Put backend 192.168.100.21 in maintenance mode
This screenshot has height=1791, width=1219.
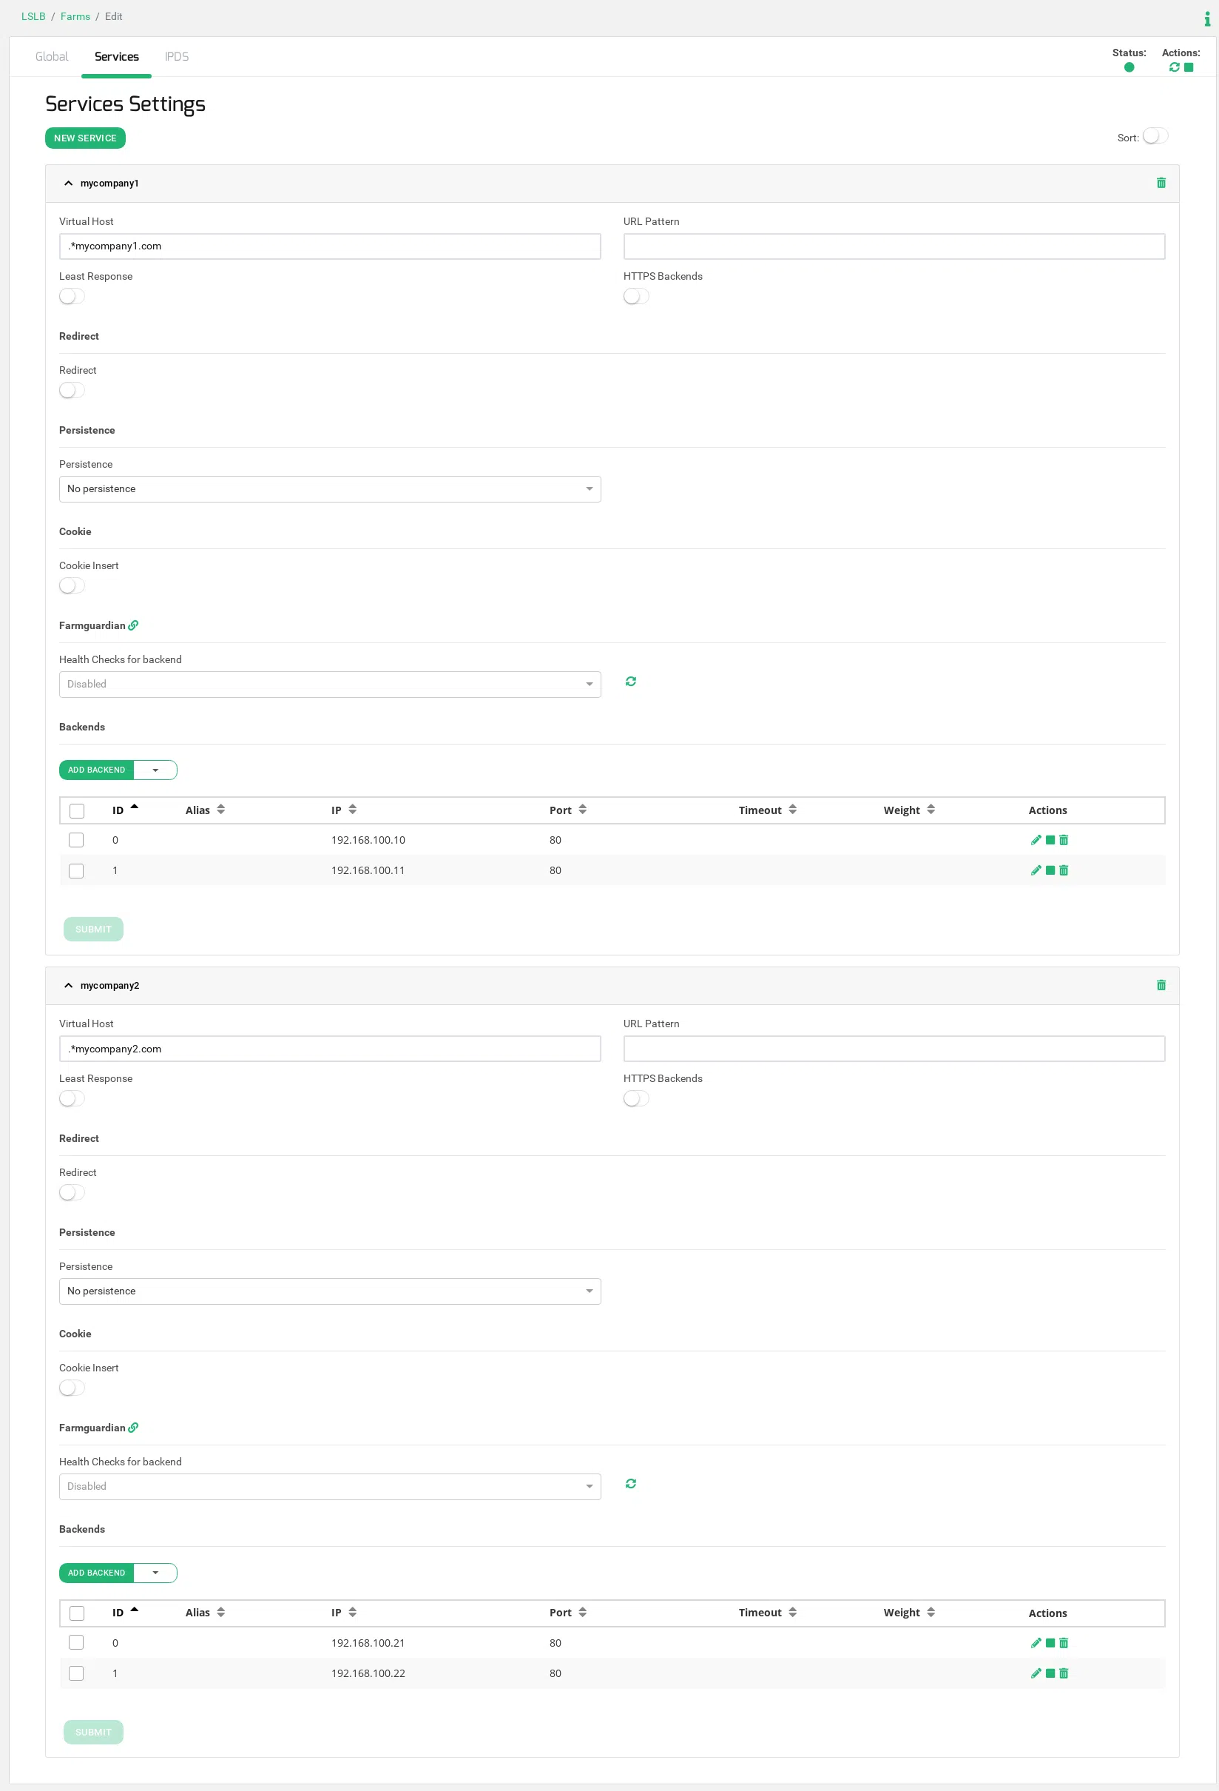[1050, 1642]
